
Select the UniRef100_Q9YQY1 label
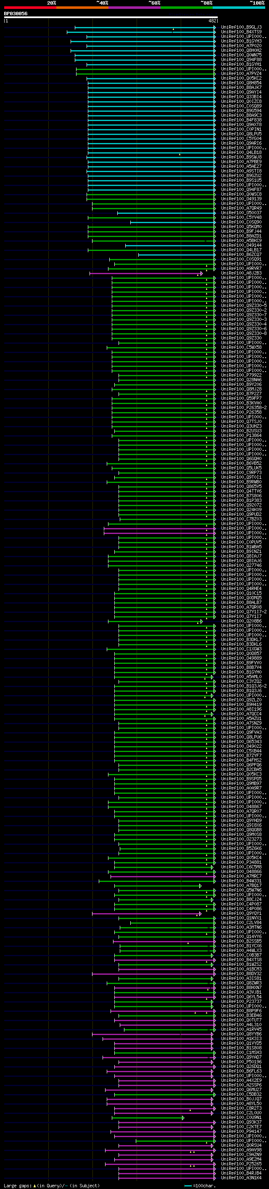coord(241,914)
